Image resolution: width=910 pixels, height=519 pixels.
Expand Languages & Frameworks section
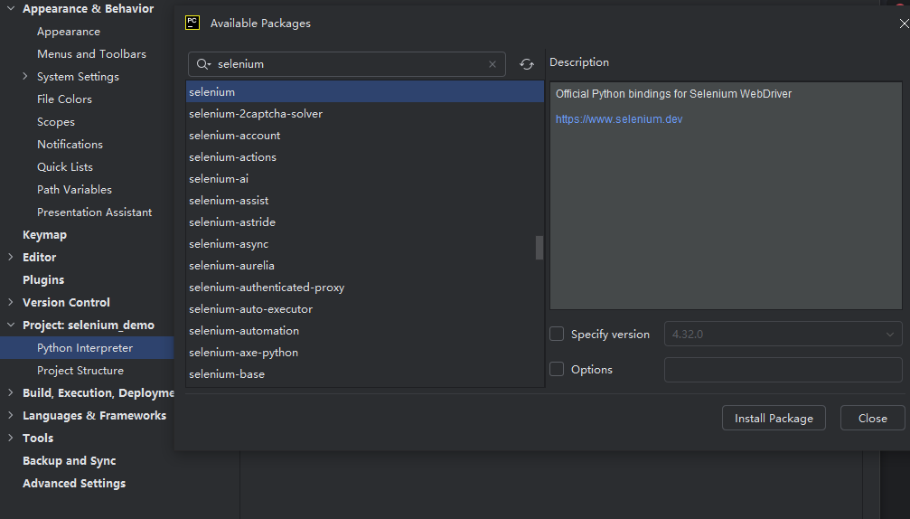pyautogui.click(x=11, y=415)
